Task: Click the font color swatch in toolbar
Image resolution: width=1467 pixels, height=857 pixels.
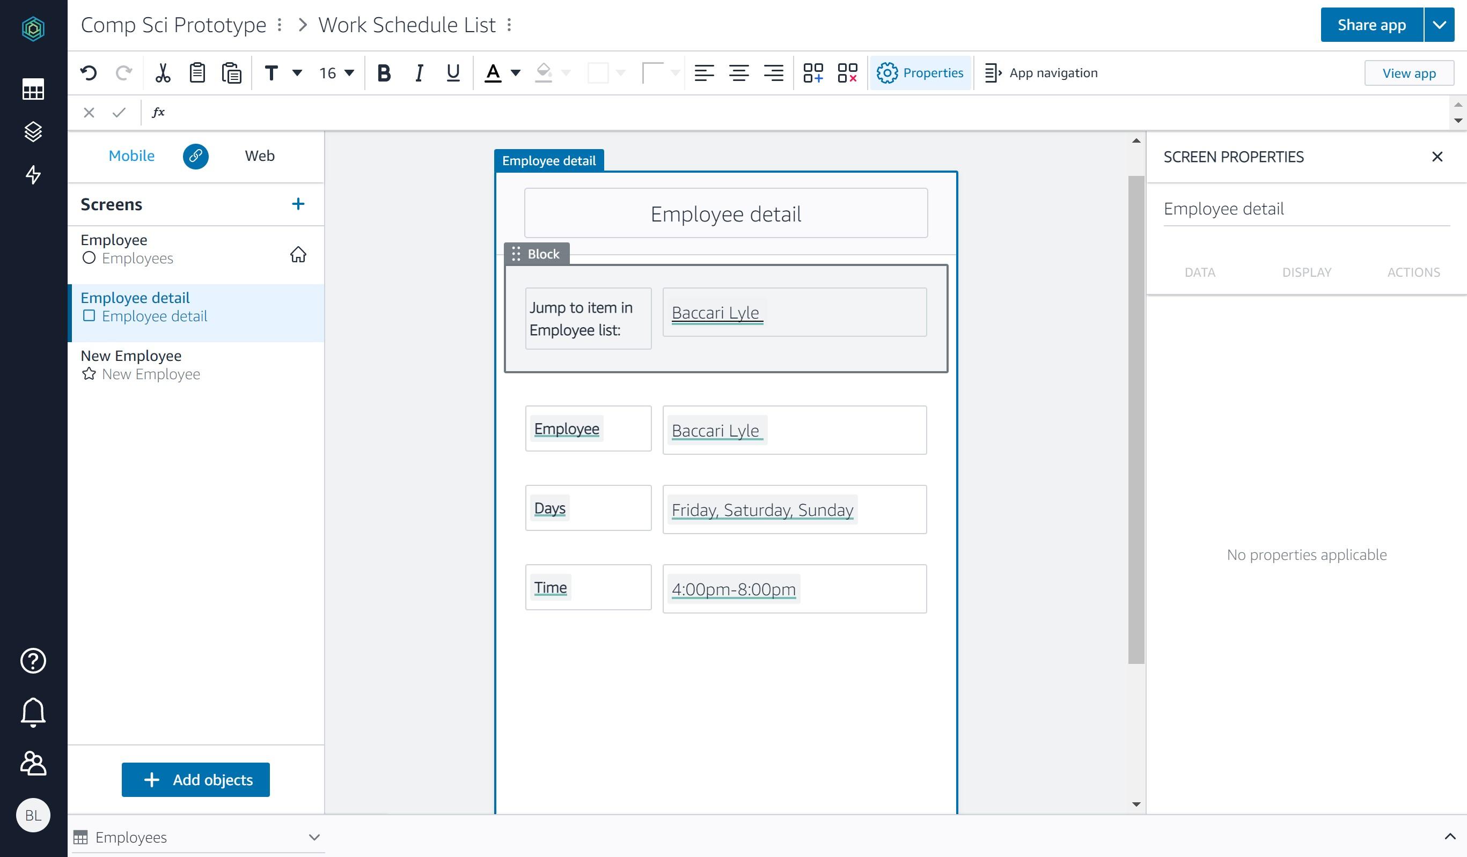Action: pyautogui.click(x=494, y=72)
